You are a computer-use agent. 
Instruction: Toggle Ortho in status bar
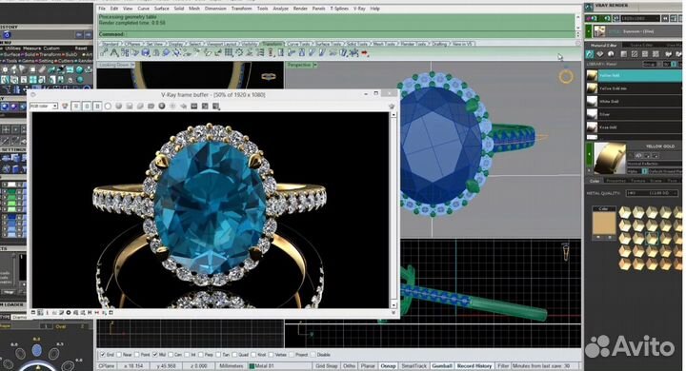tap(349, 365)
